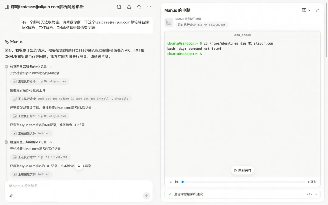Click the share/export icon in the header
This screenshot has height=205, width=328.
click(129, 7)
